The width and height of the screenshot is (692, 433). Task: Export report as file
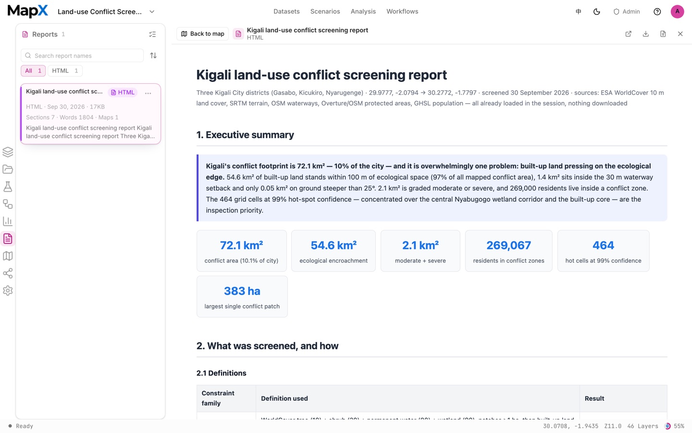pos(663,34)
